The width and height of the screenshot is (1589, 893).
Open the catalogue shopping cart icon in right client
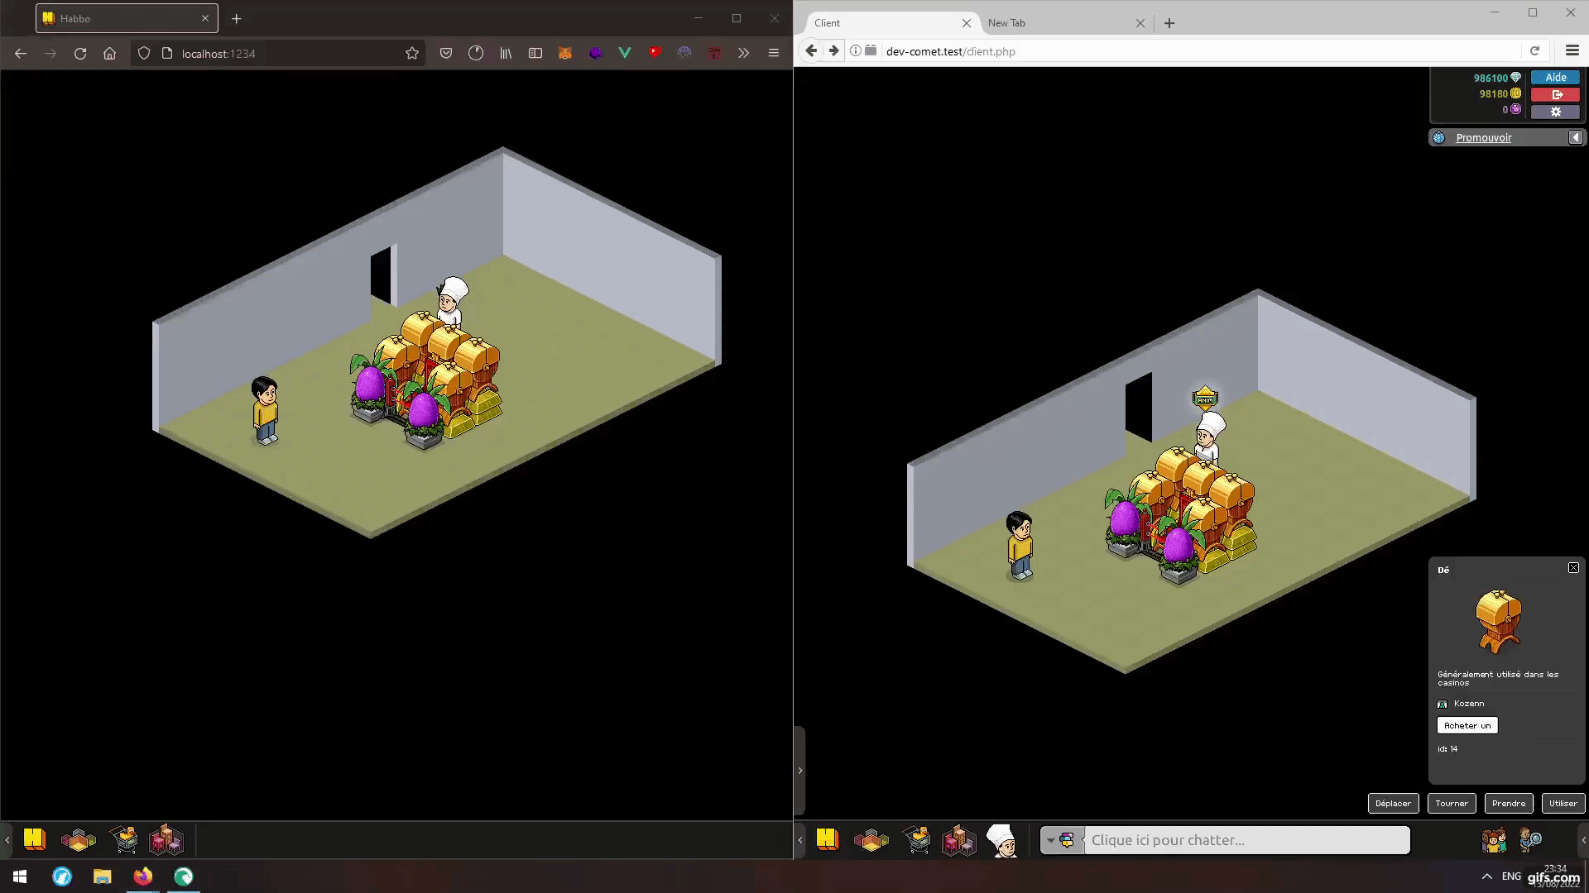pyautogui.click(x=916, y=840)
